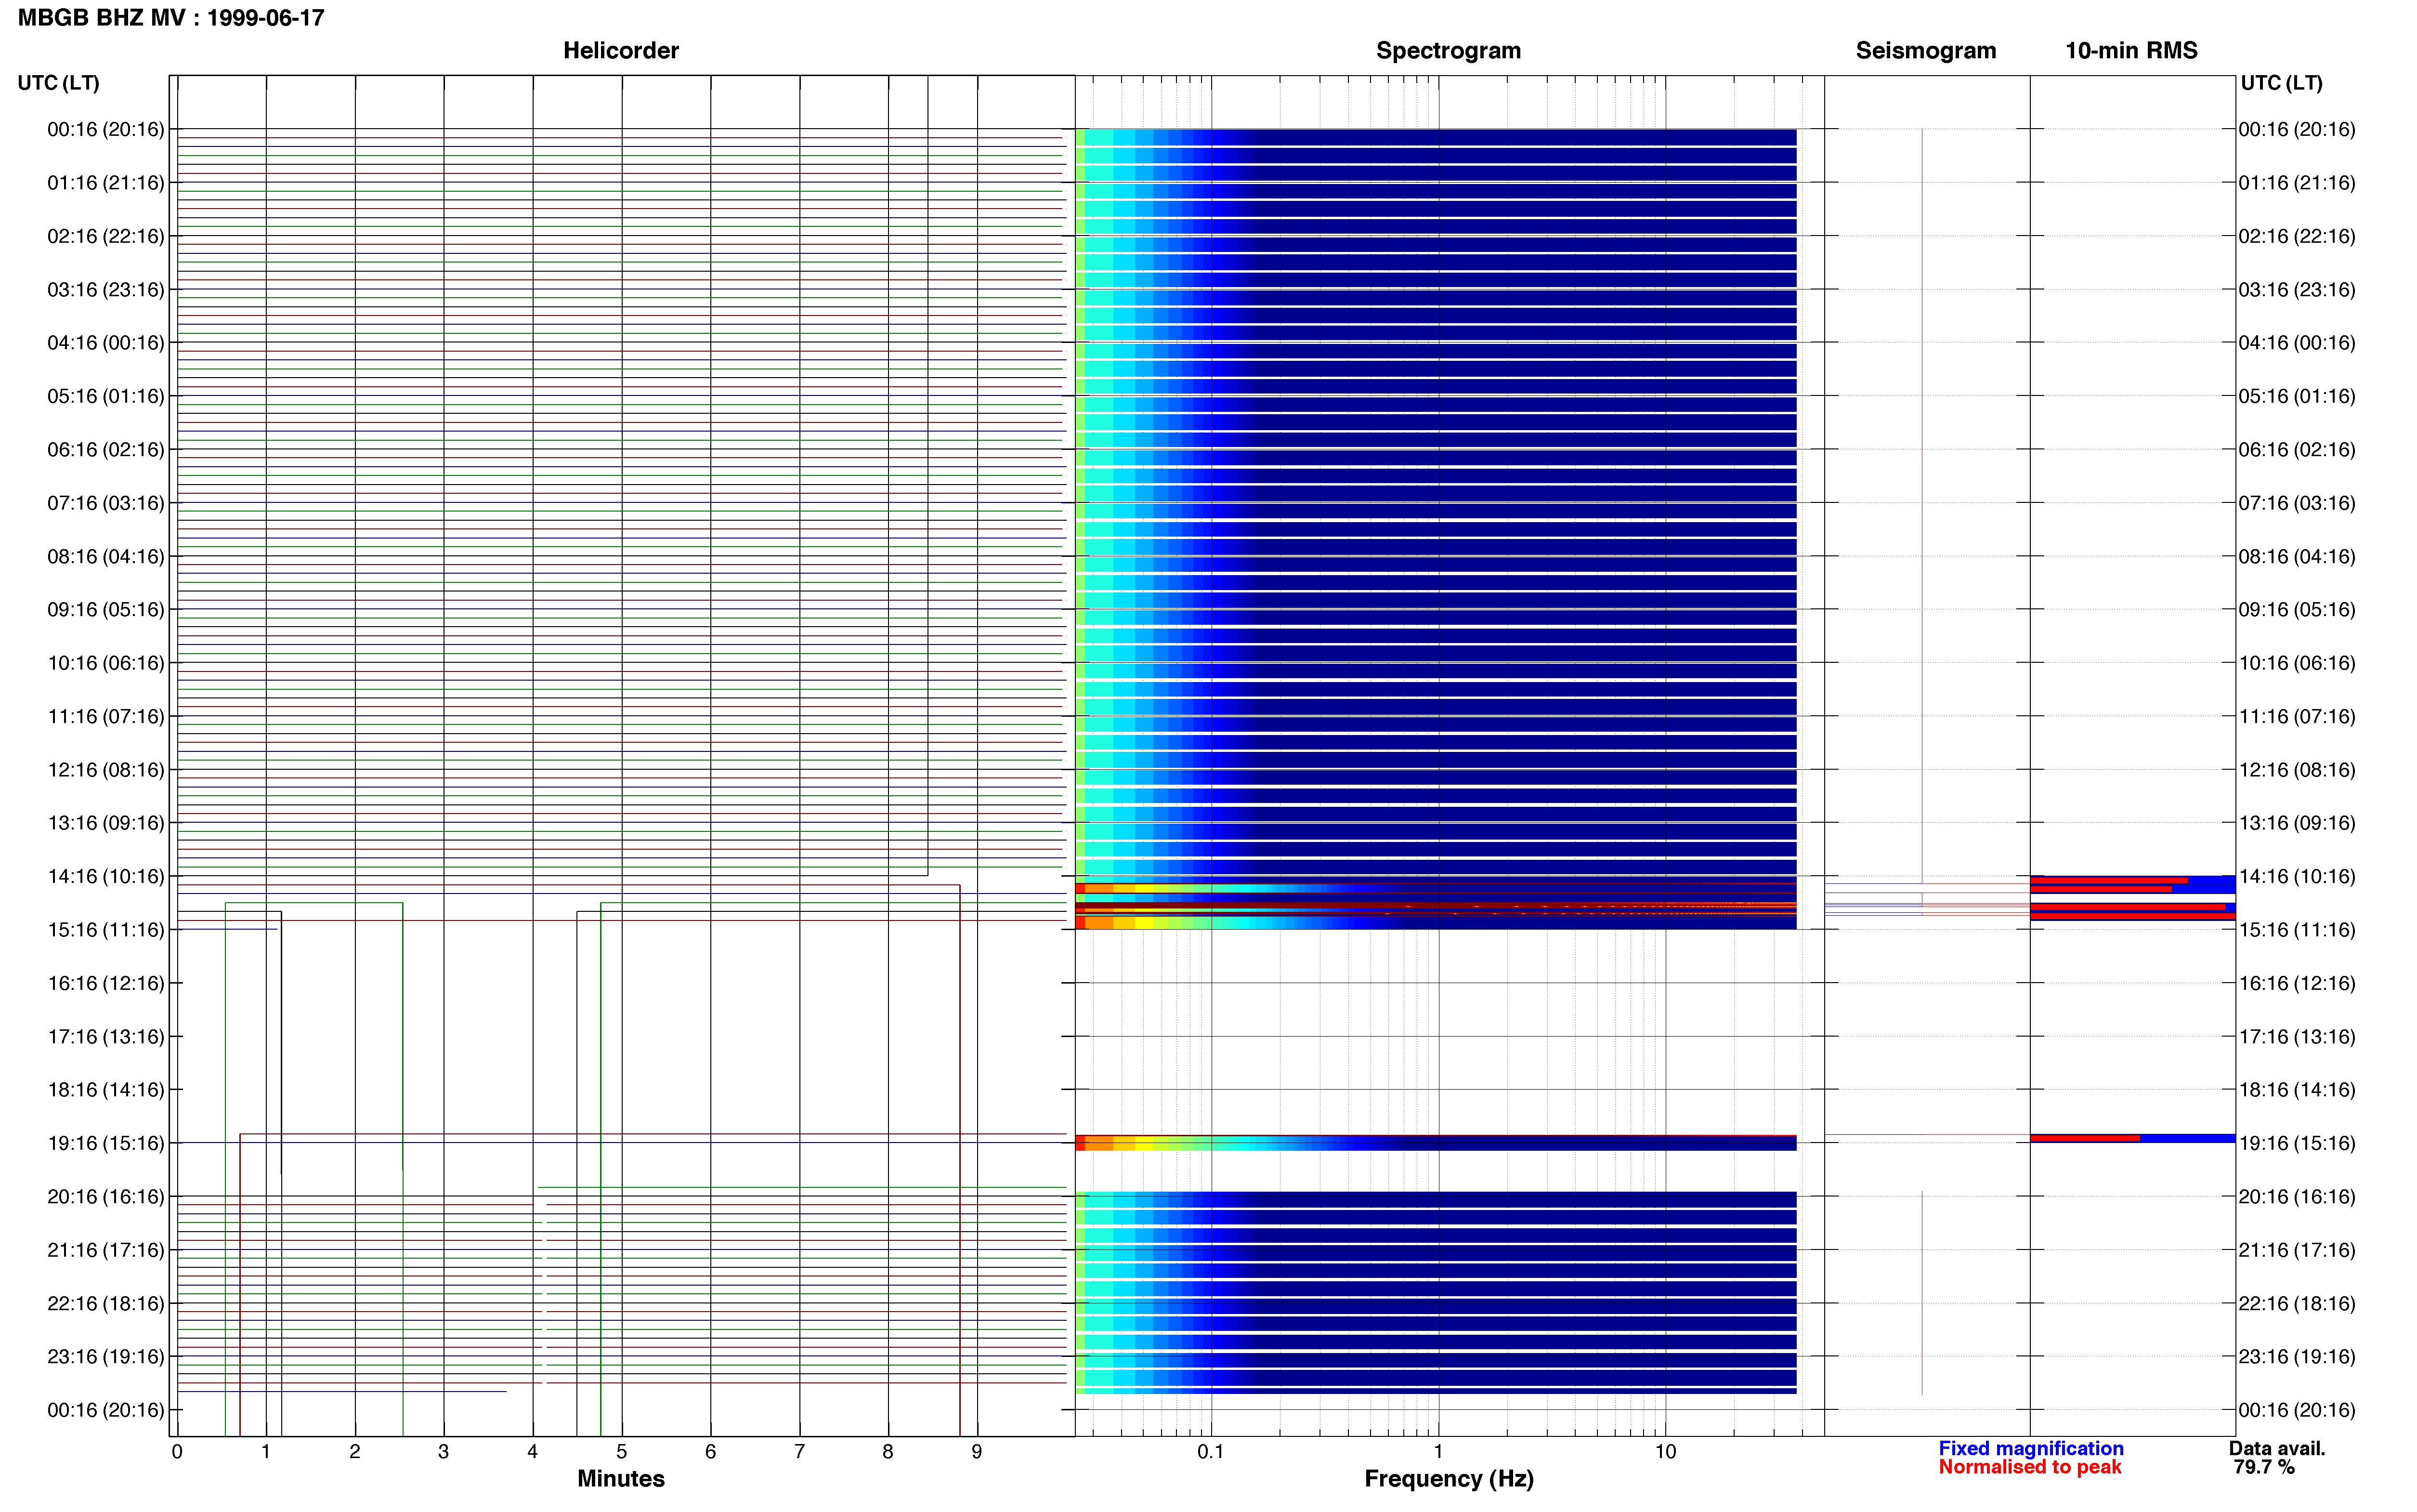The width and height of the screenshot is (2417, 1512).
Task: Click the "Frequency (Hz)" x-axis label
Action: (1449, 1479)
